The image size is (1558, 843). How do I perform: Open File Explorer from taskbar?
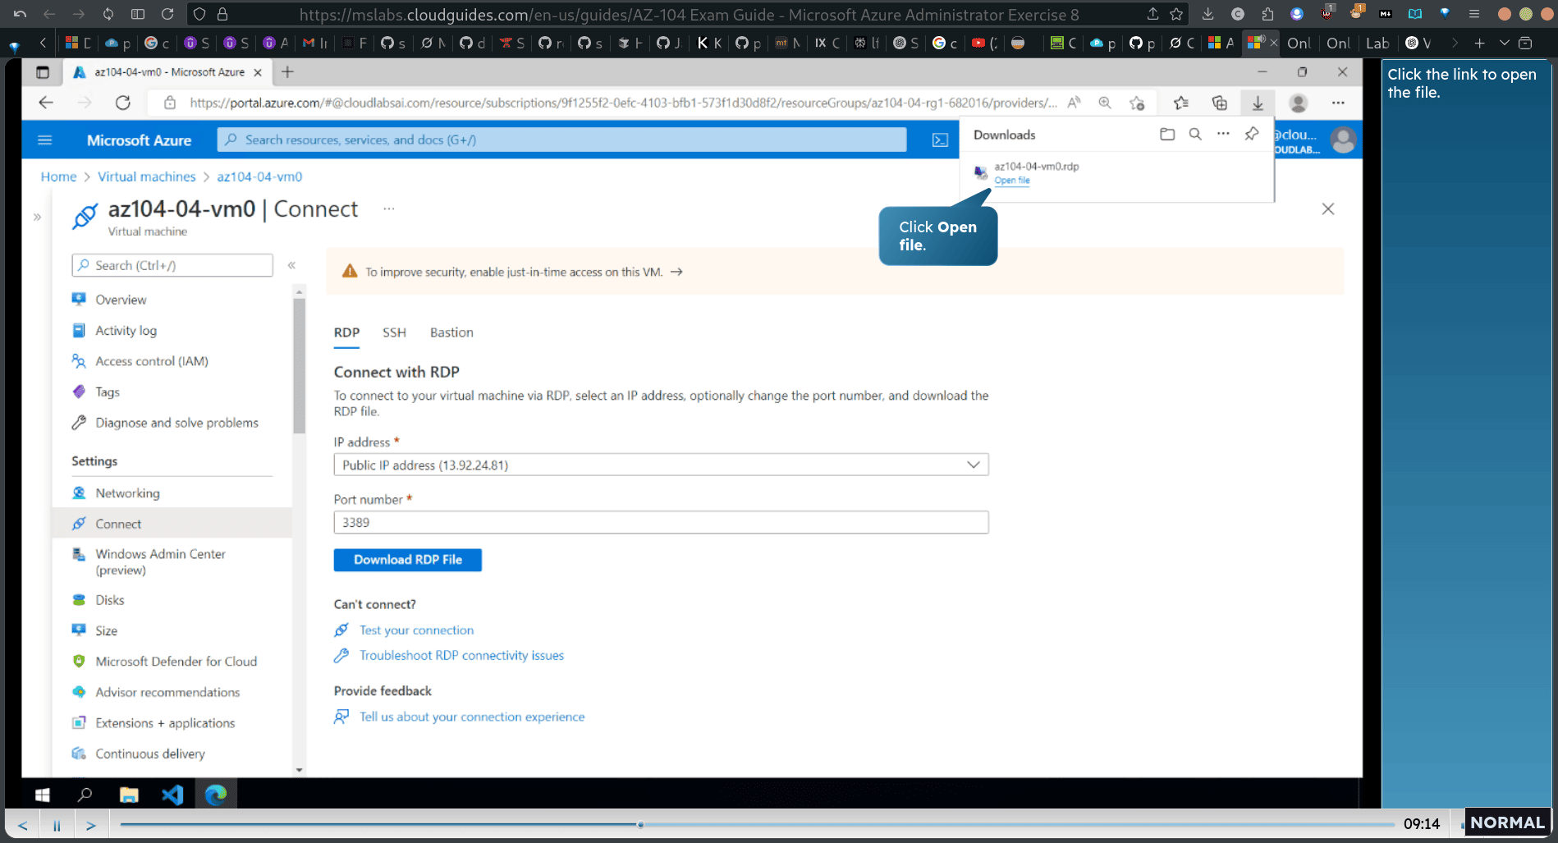click(x=129, y=795)
